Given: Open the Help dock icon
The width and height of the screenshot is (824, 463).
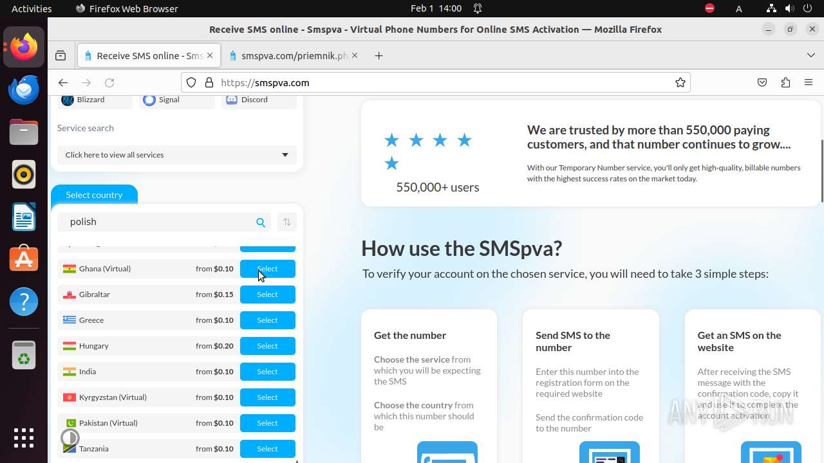Looking at the screenshot, I should tap(24, 302).
